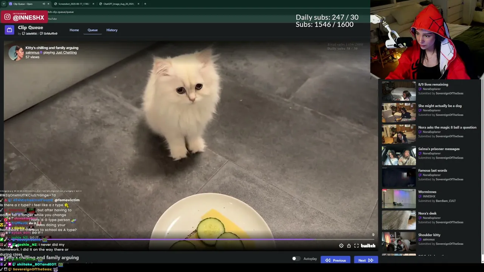Click the browser address bar URL
Screen dimensions: 484x272
point(60,12)
